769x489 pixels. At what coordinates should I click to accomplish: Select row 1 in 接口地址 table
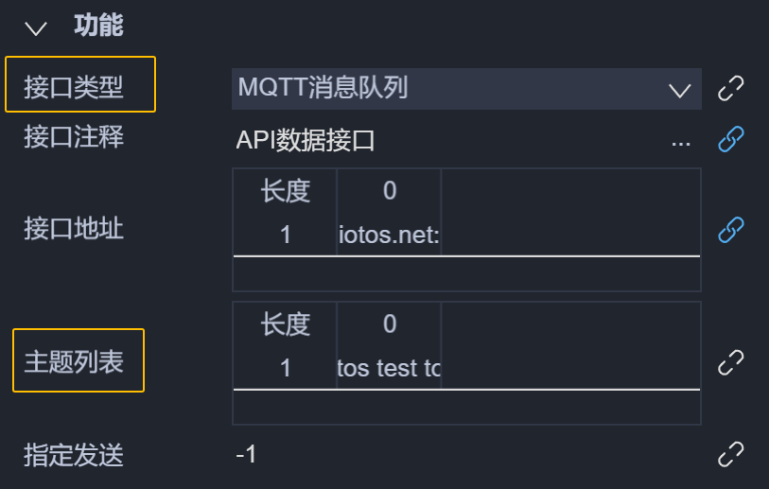pyautogui.click(x=286, y=234)
